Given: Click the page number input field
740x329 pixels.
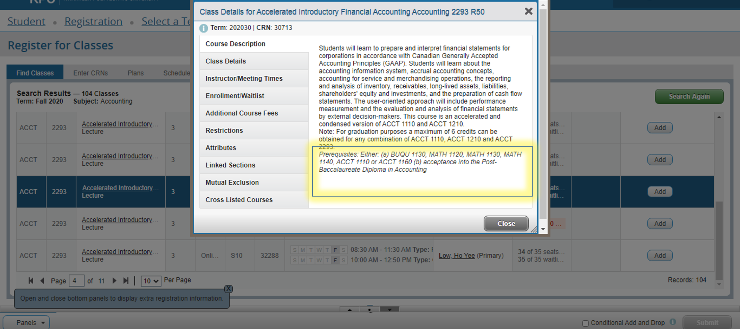Looking at the screenshot, I should click(76, 280).
